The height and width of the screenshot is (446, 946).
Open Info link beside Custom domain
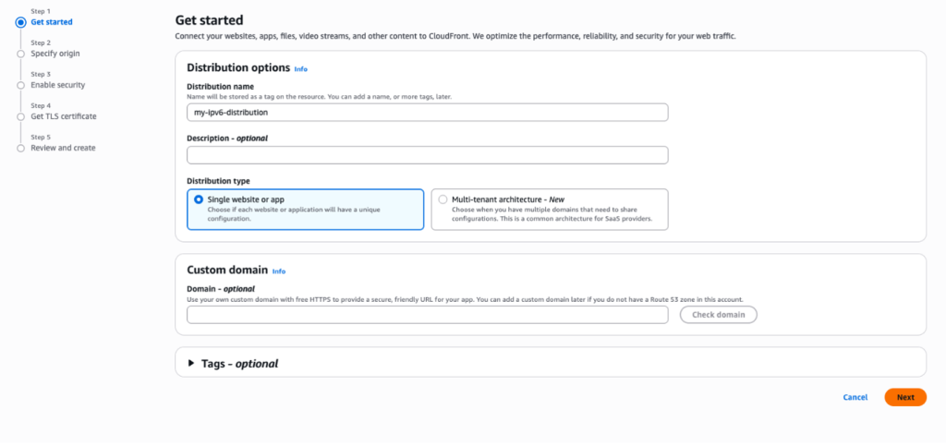pos(279,271)
